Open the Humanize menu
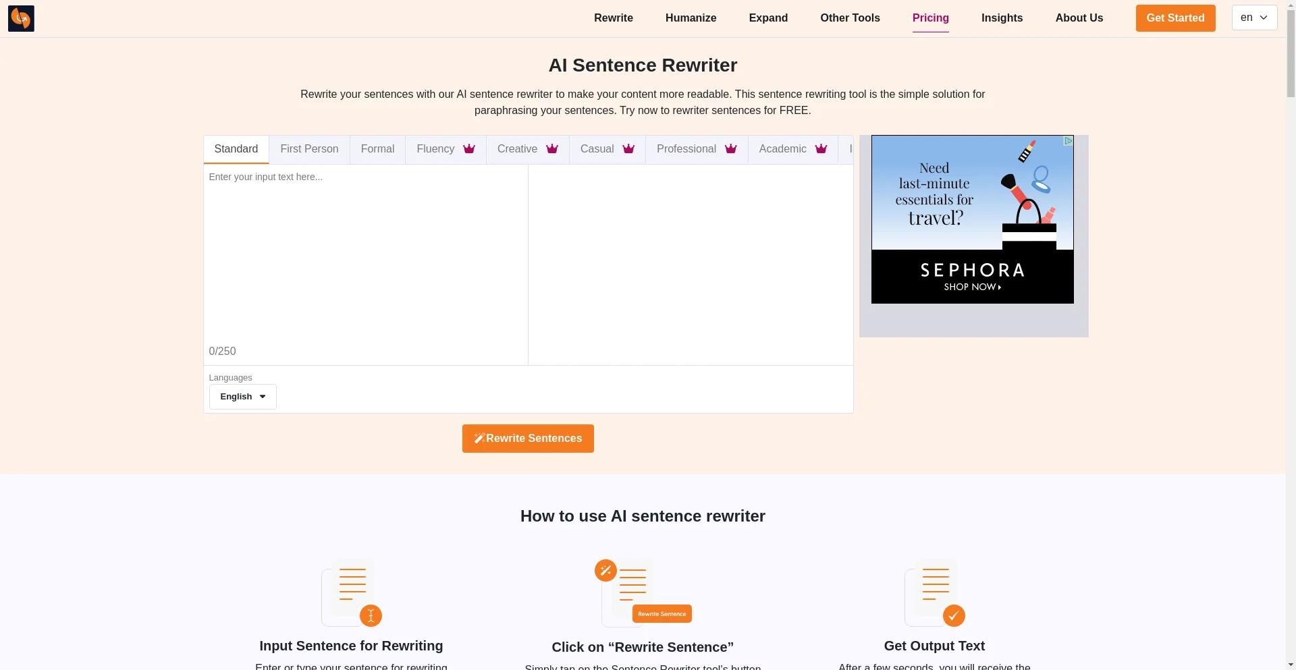Screen dimensions: 1296x670 (x=691, y=18)
